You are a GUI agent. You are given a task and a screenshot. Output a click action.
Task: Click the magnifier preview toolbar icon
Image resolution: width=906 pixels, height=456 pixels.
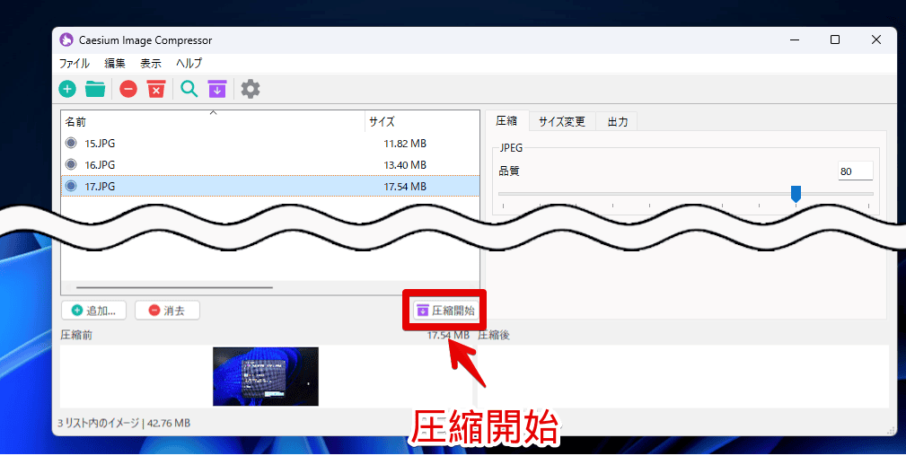[x=189, y=89]
